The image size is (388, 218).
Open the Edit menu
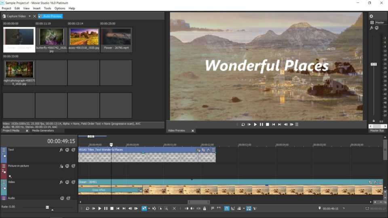pyautogui.click(x=17, y=8)
